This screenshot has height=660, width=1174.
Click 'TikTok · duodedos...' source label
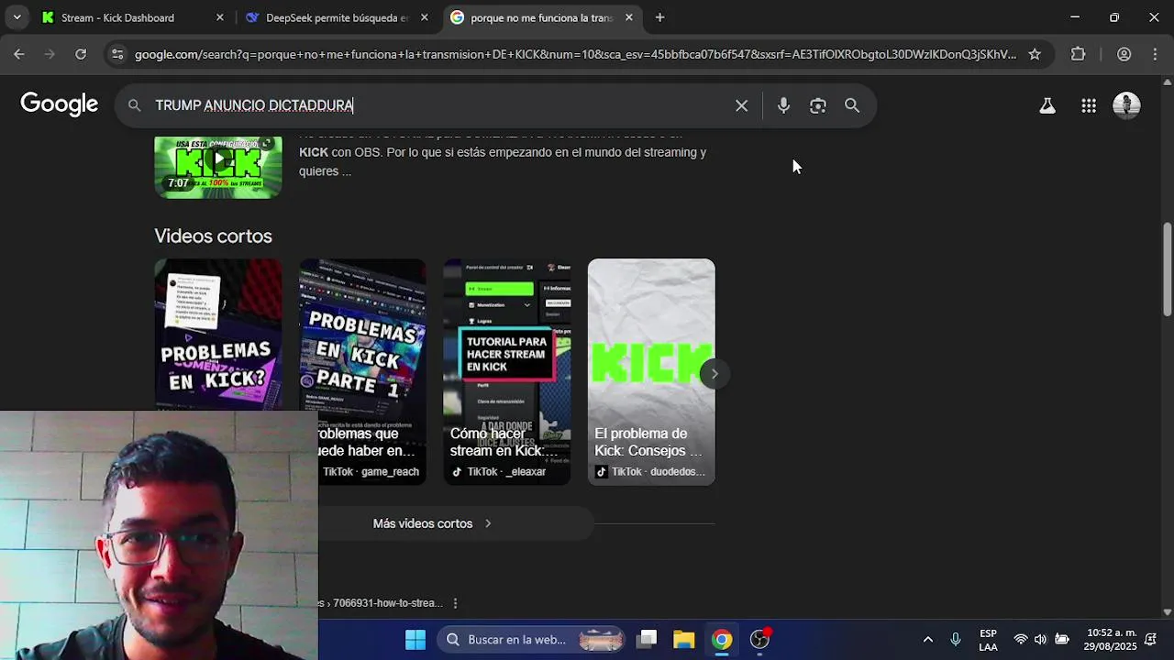point(659,472)
